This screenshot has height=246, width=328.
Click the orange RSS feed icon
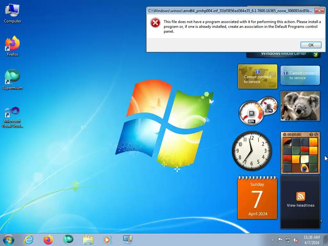click(x=300, y=196)
